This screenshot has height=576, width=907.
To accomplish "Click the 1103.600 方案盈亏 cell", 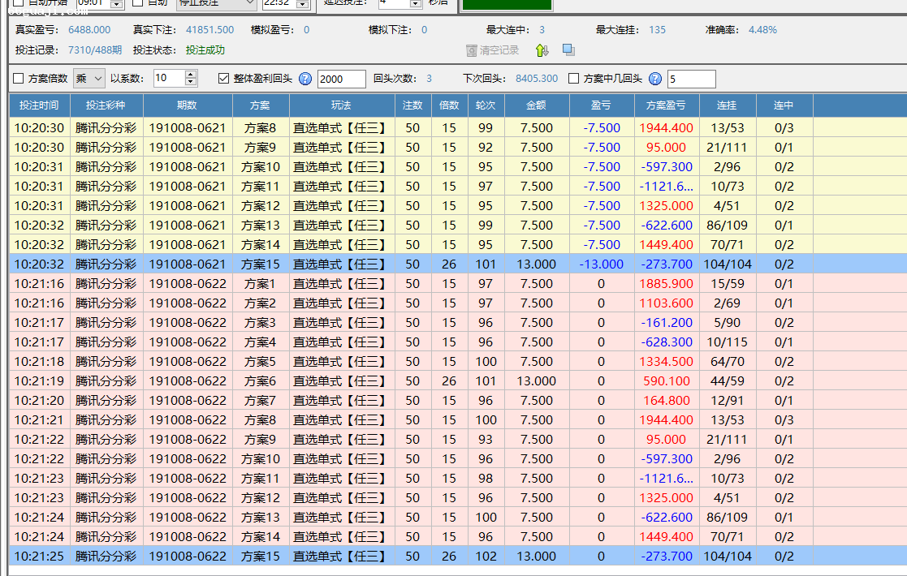I will (666, 303).
